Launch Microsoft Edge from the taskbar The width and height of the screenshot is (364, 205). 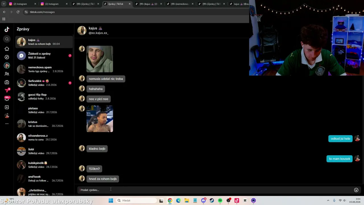click(x=178, y=200)
